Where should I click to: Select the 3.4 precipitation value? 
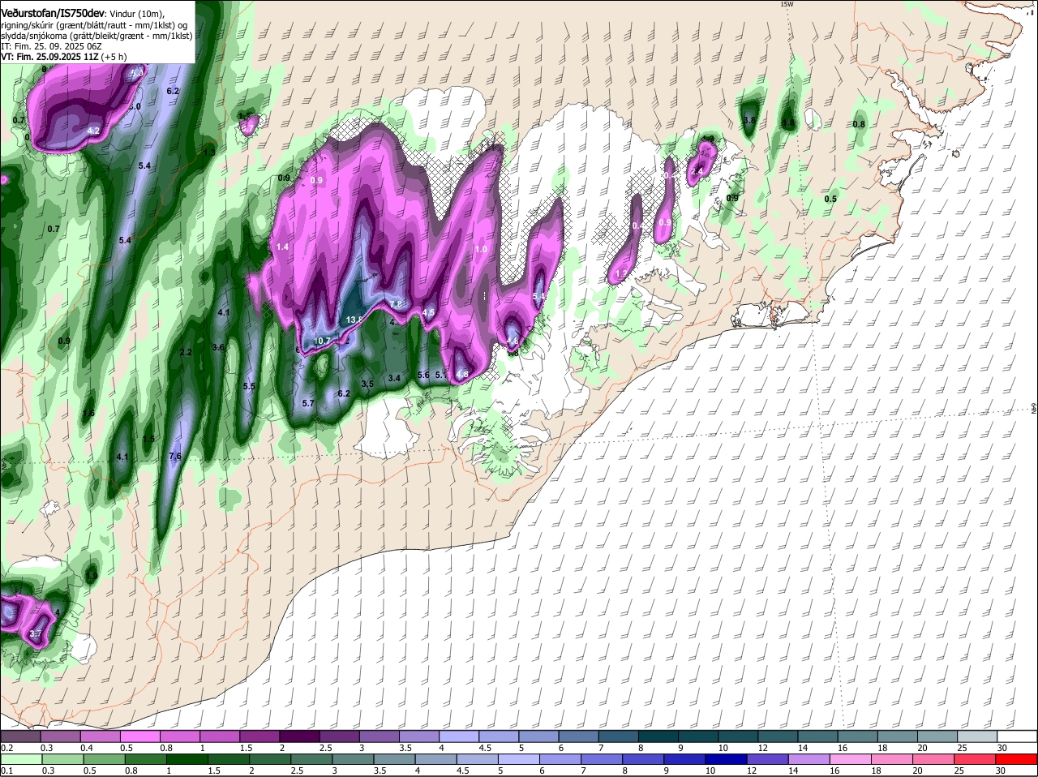(394, 378)
